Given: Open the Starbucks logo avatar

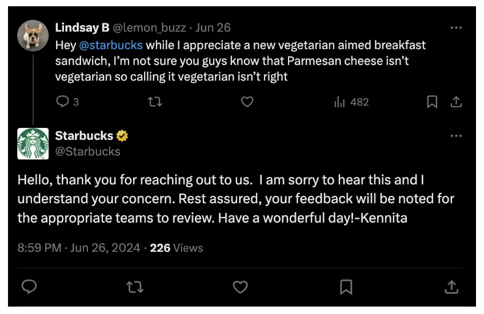Looking at the screenshot, I should pyautogui.click(x=33, y=144).
